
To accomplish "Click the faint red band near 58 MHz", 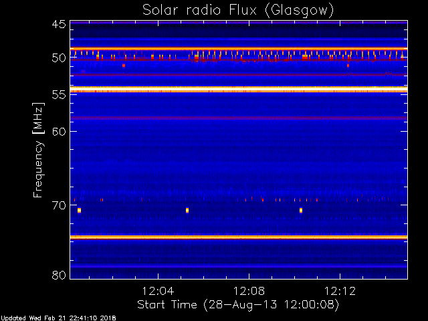I will coord(239,118).
